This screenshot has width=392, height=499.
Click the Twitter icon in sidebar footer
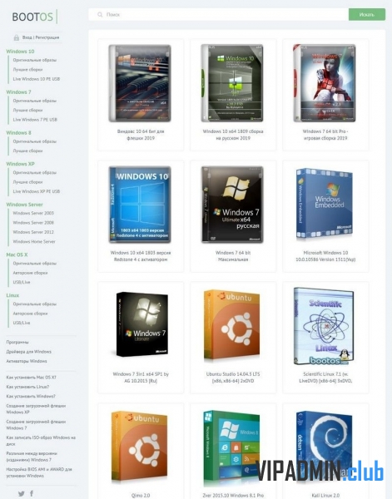click(22, 493)
